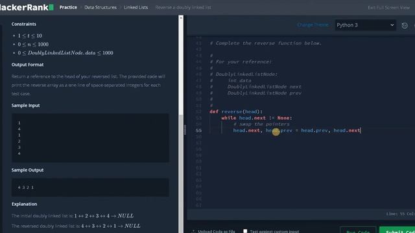The width and height of the screenshot is (415, 233).
Task: Click the panel splitter drag handle
Action: pos(185,129)
